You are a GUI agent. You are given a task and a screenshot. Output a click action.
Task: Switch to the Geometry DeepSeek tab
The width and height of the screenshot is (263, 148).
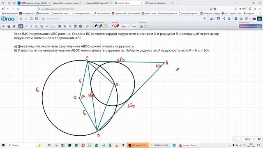click(x=159, y=3)
